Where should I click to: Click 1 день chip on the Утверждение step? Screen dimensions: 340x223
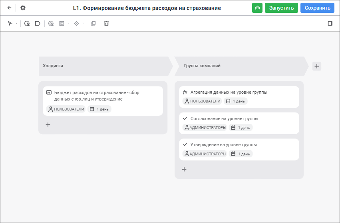pyautogui.click(x=241, y=154)
